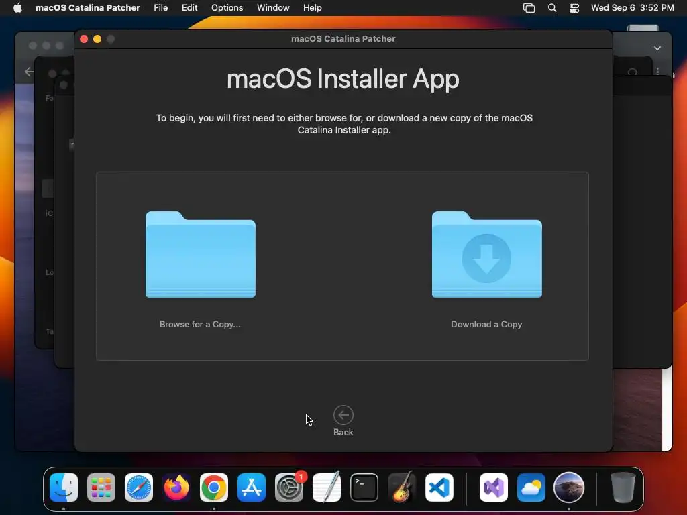Click the Browse for a Copy folder icon
The image size is (687, 515).
tap(200, 254)
